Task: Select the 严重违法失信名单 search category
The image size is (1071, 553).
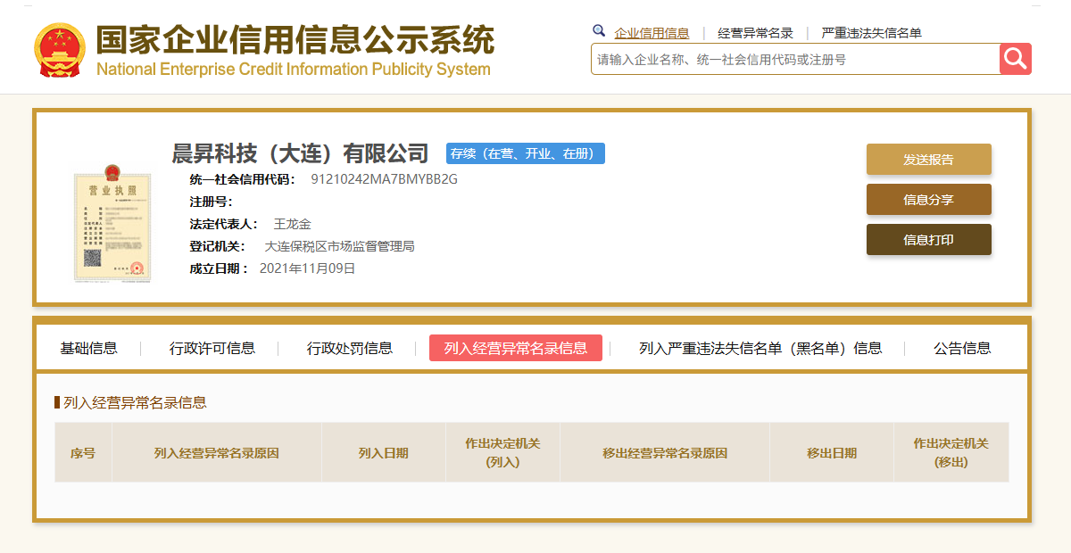Action: (x=871, y=33)
